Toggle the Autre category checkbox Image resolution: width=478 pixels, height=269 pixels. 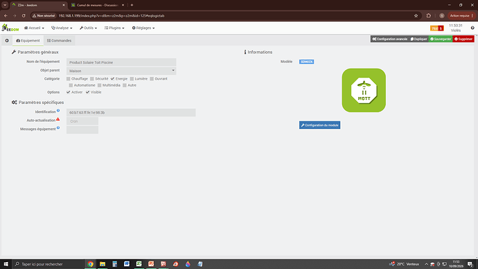click(125, 85)
